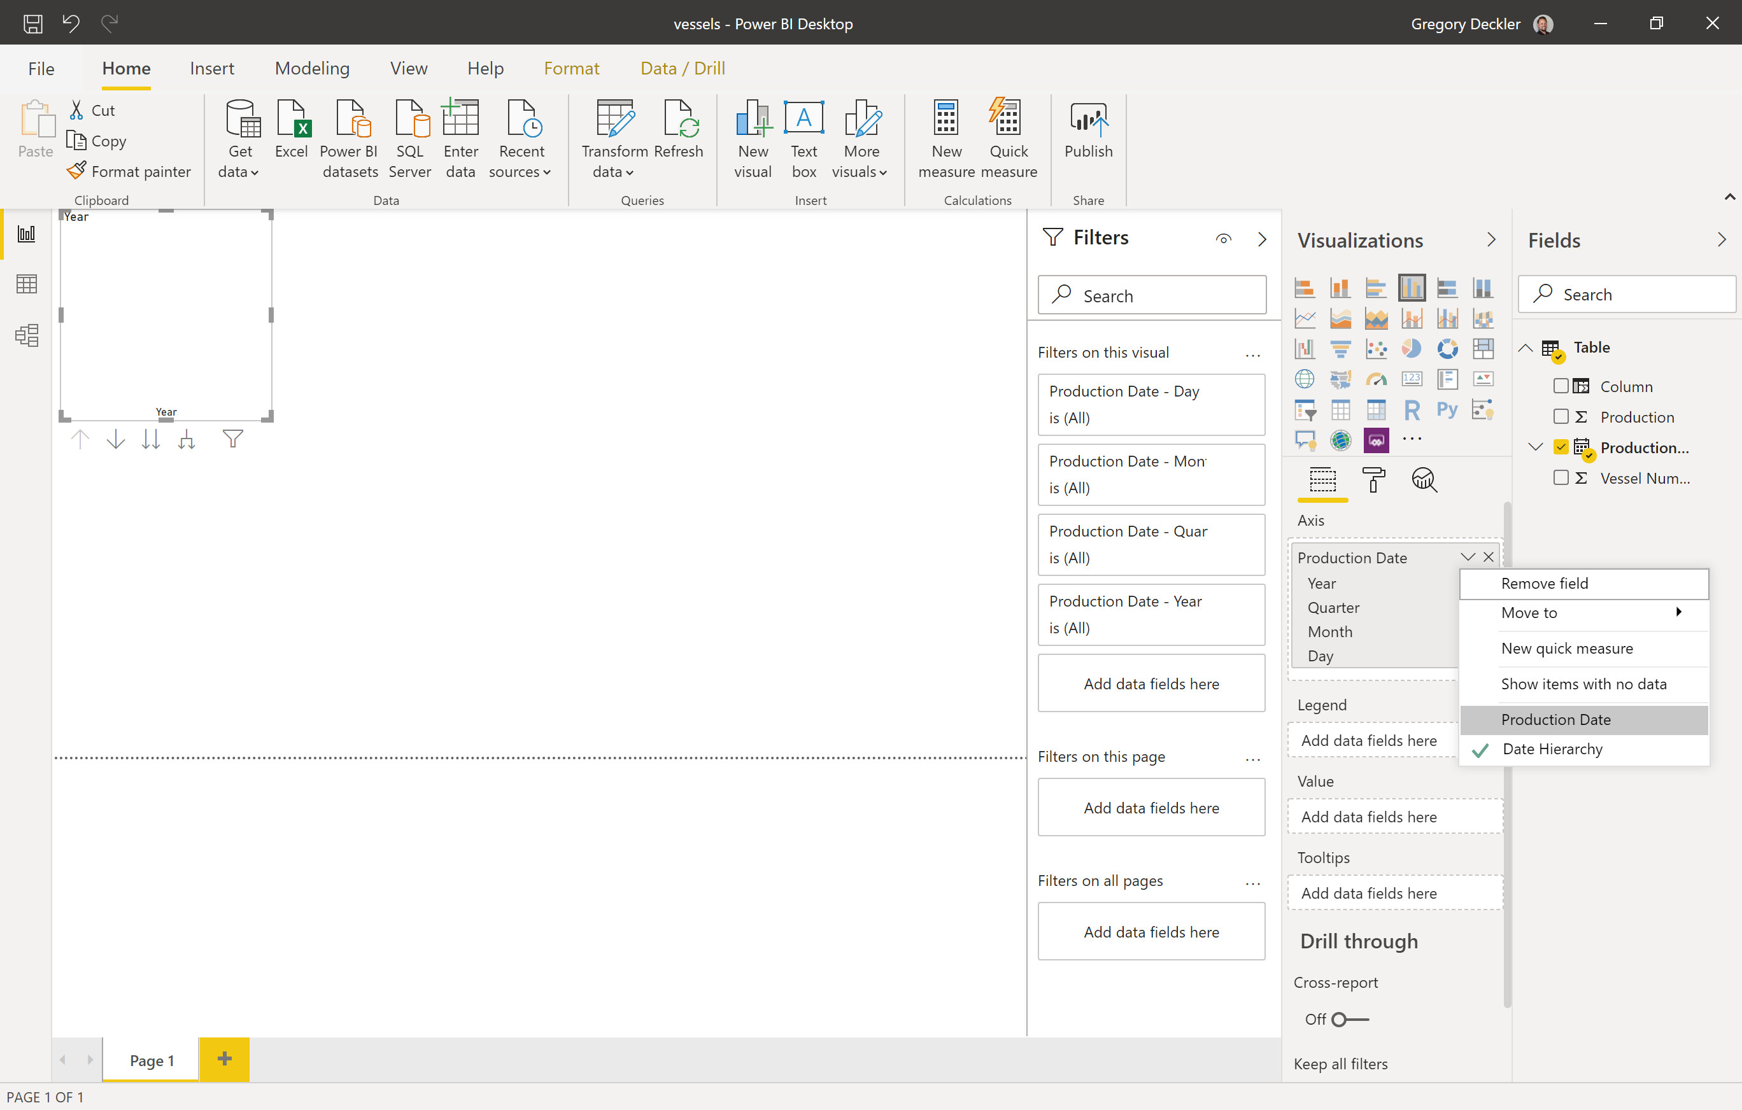The height and width of the screenshot is (1110, 1742).
Task: Choose the PowerApps visual
Action: (1375, 440)
